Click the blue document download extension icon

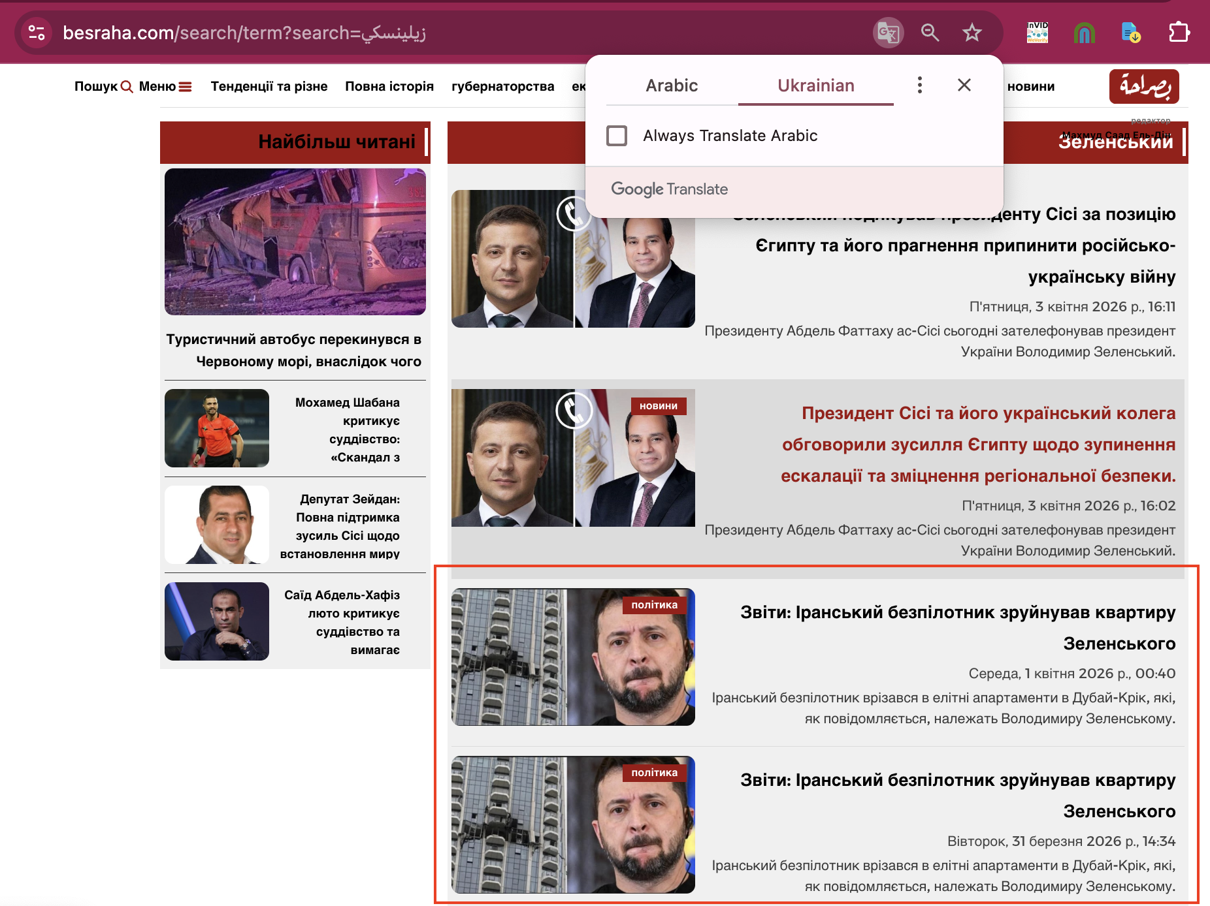tap(1130, 33)
